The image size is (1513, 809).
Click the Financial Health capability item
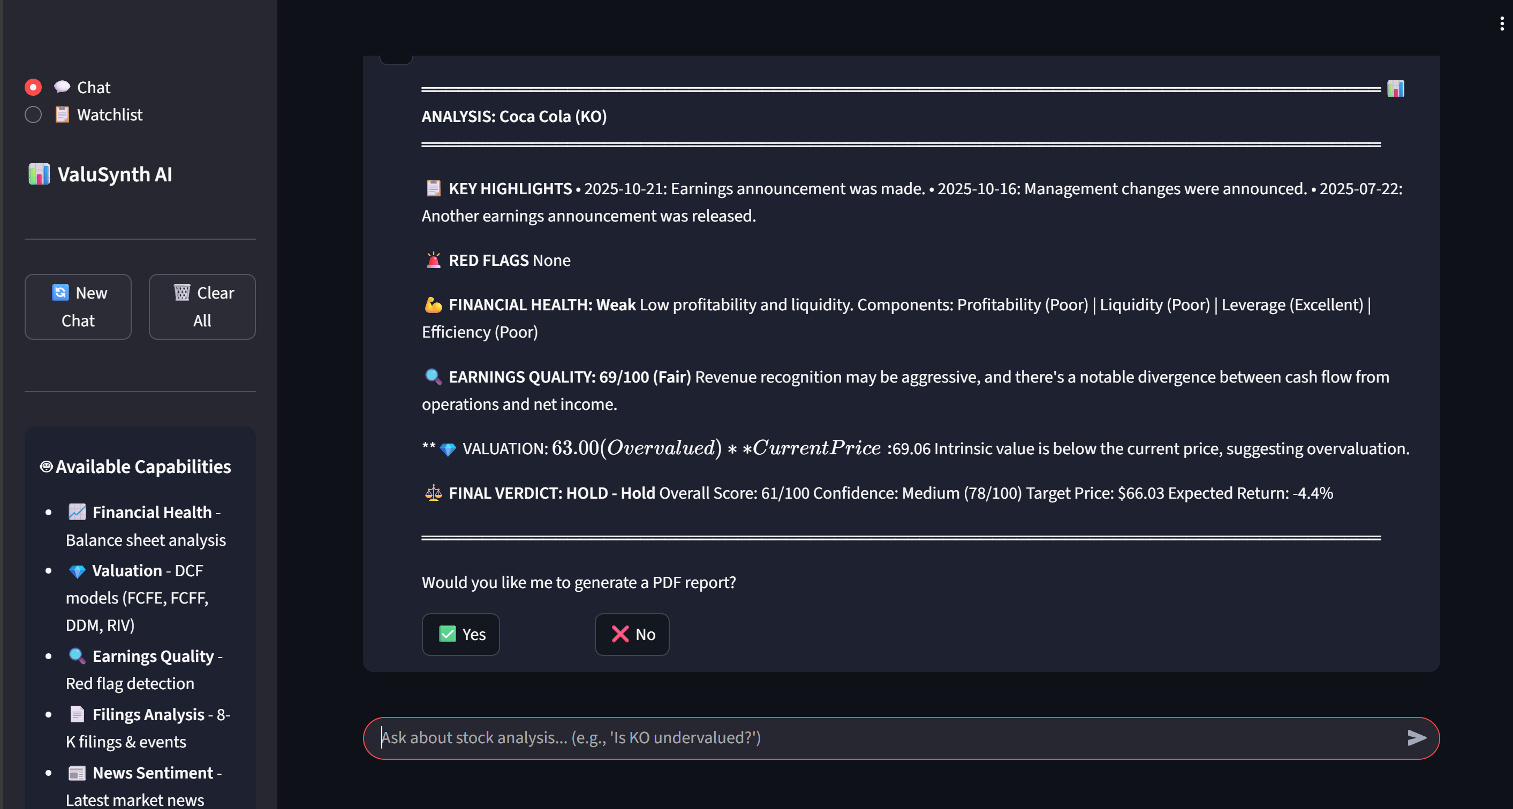click(x=152, y=512)
